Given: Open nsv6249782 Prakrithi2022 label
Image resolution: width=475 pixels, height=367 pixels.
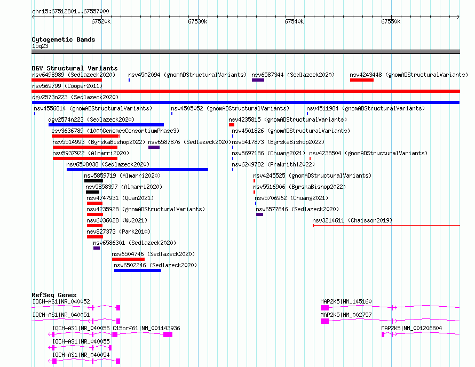Looking at the screenshot, I should (273, 164).
